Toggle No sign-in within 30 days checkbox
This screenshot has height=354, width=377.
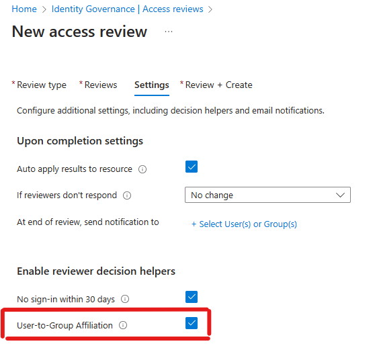(192, 297)
